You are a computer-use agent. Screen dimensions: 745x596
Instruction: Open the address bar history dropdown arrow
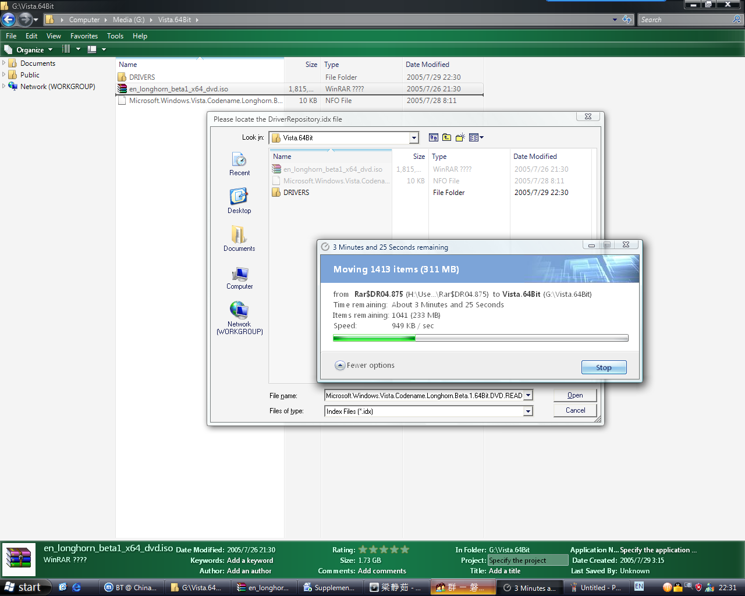tap(615, 20)
